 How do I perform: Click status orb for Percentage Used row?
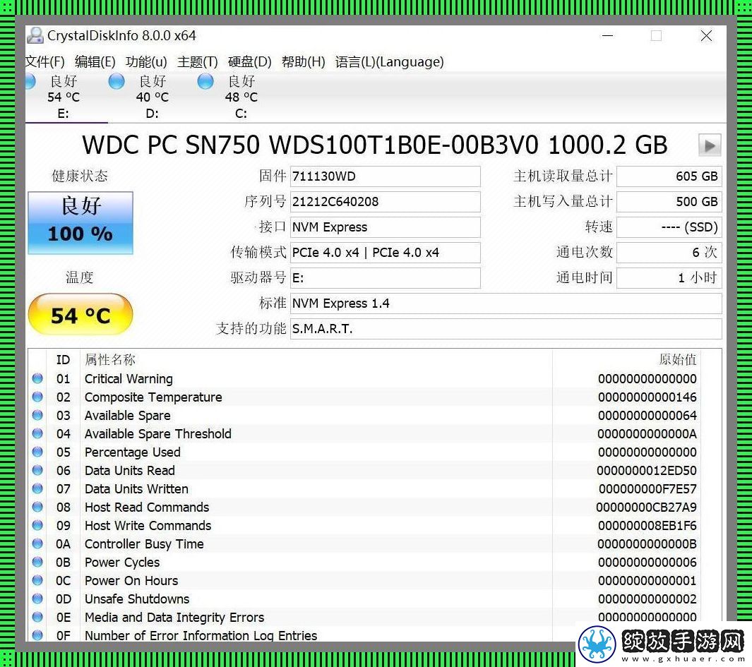click(37, 452)
